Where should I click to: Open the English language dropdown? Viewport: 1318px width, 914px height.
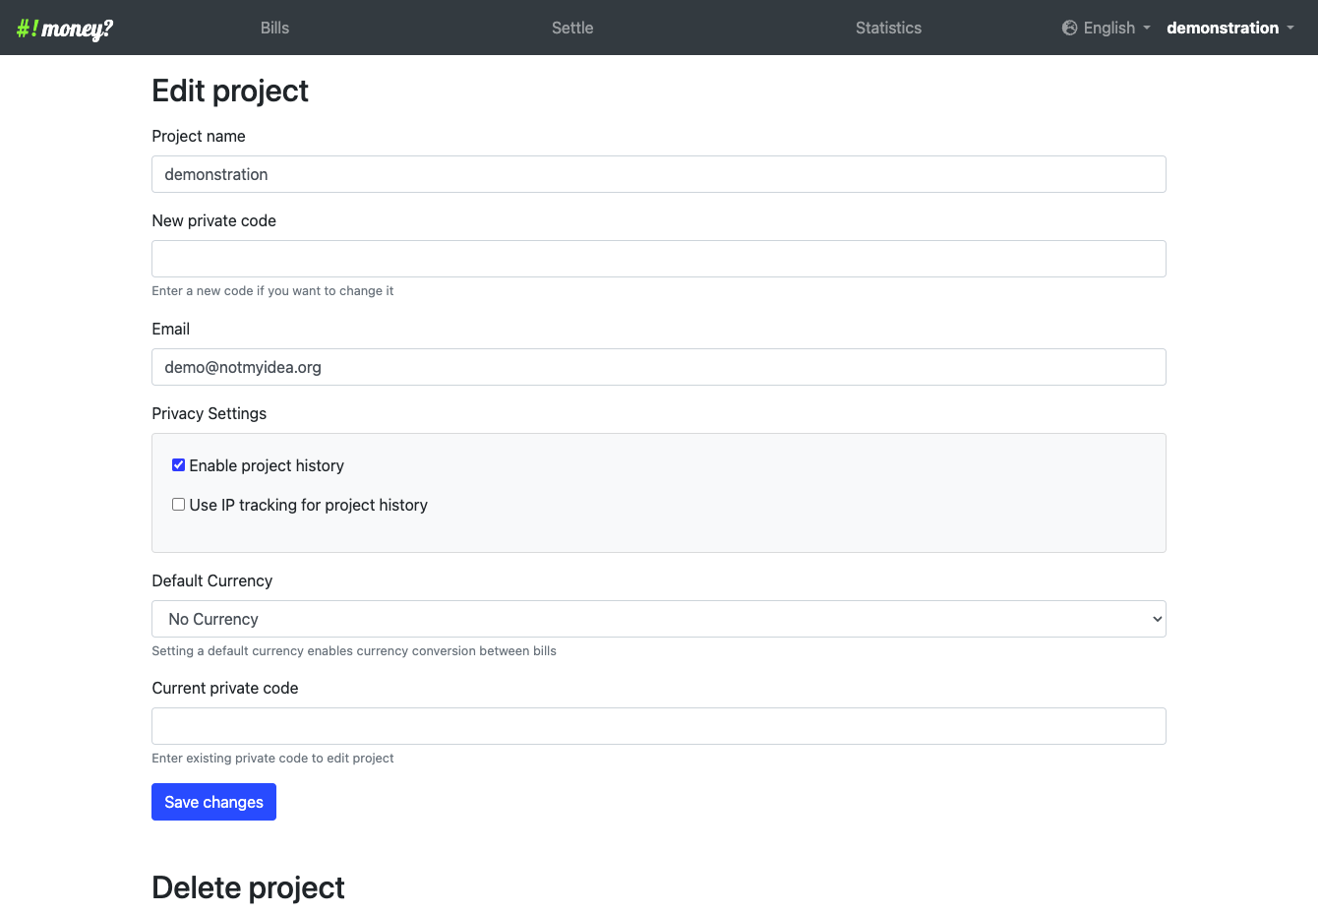click(x=1107, y=28)
